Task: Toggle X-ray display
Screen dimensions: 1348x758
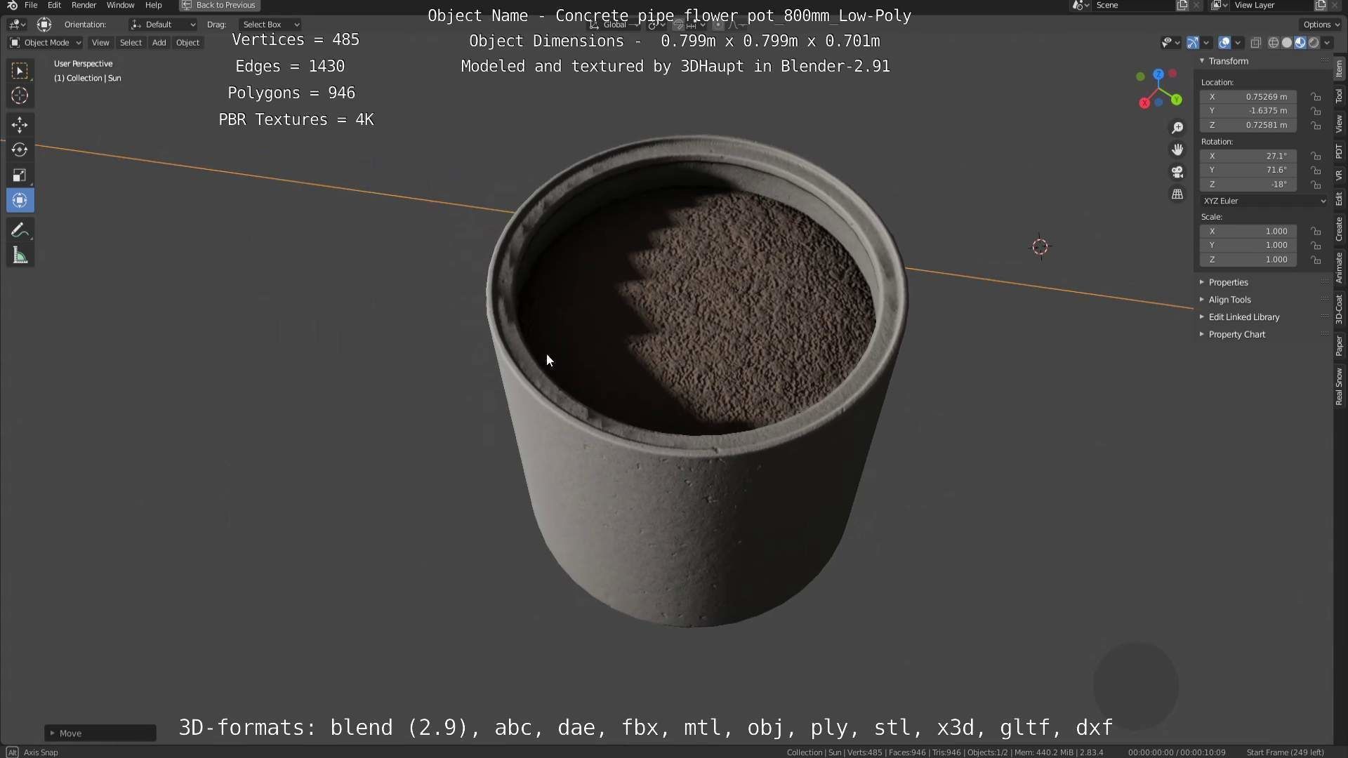Action: click(x=1256, y=43)
